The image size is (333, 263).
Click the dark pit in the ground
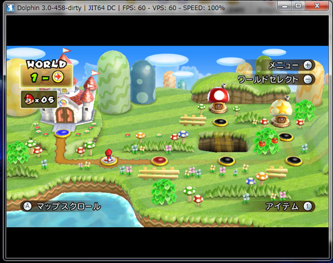click(223, 142)
